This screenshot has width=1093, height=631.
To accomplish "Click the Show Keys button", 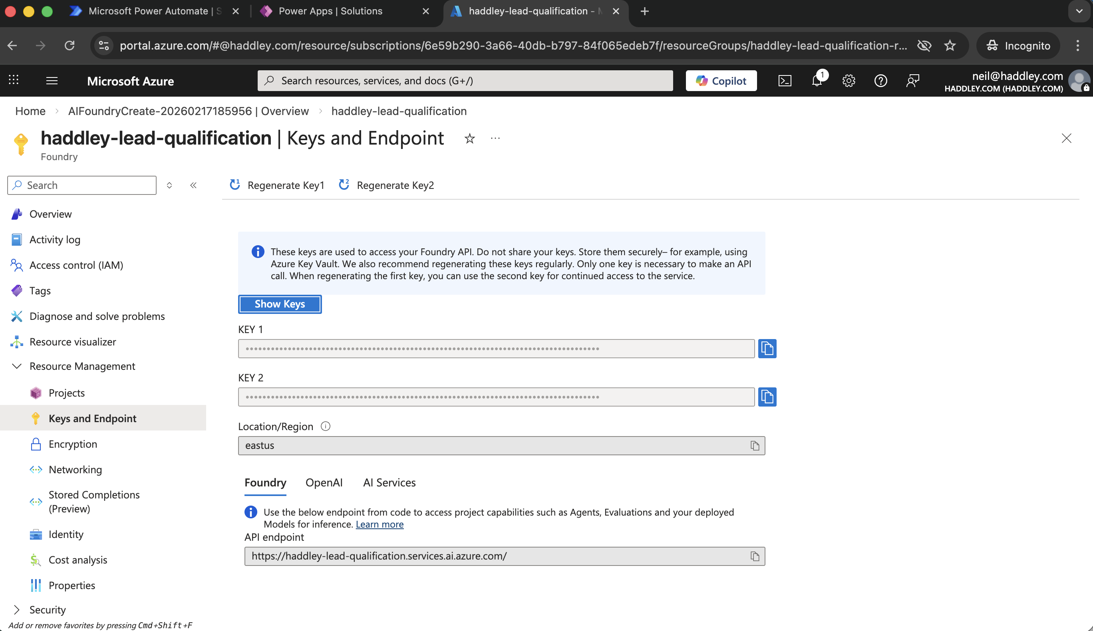I will click(280, 304).
